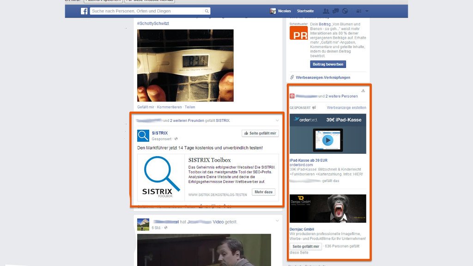Screen dimensions: 473x266
Task: Open the account menu dropdown arrow in header
Action: [367, 11]
